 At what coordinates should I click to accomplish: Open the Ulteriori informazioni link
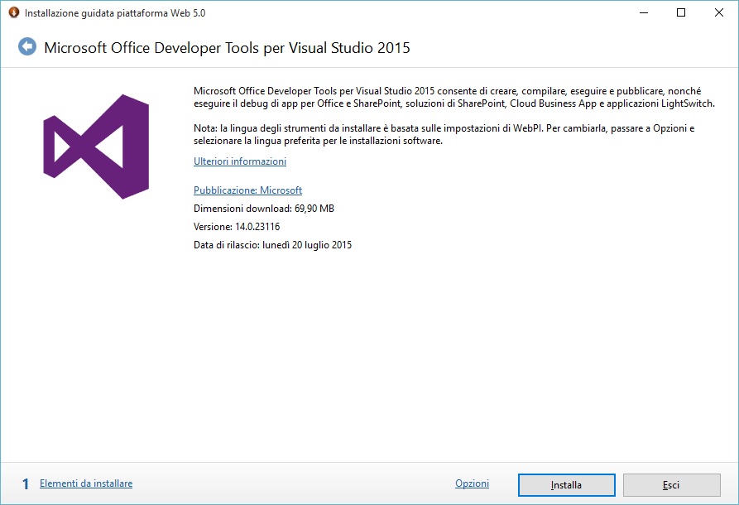[x=240, y=161]
